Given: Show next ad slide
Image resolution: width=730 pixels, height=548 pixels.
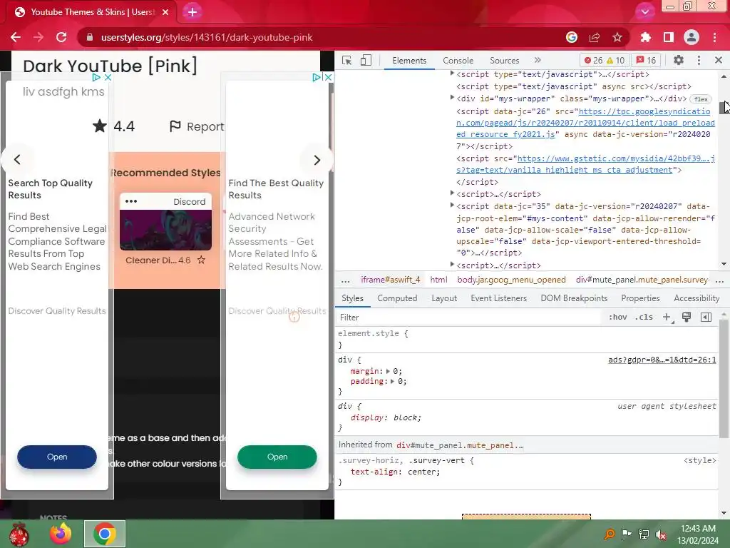Looking at the screenshot, I should tap(317, 161).
